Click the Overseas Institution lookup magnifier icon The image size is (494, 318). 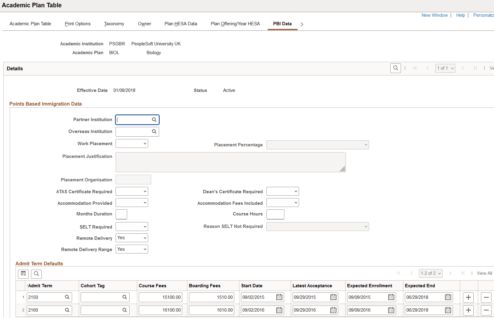154,131
